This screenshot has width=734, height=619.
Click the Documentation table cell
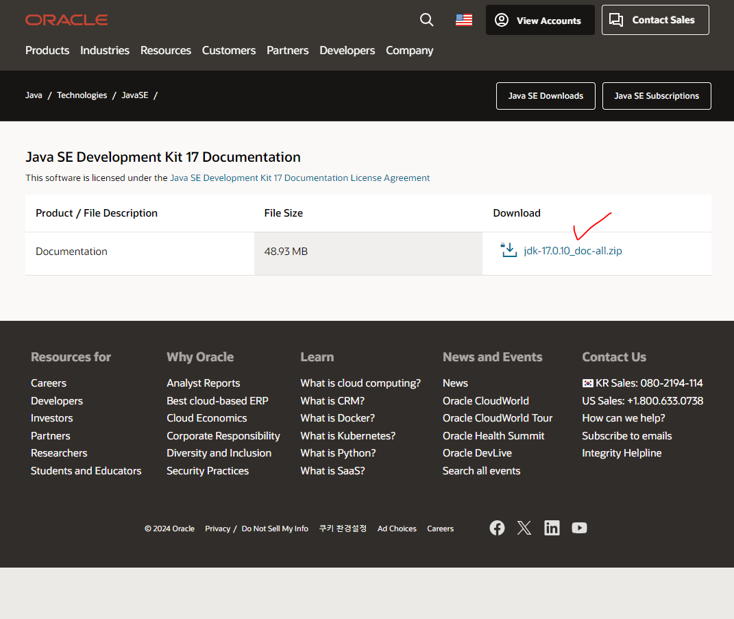(x=140, y=254)
